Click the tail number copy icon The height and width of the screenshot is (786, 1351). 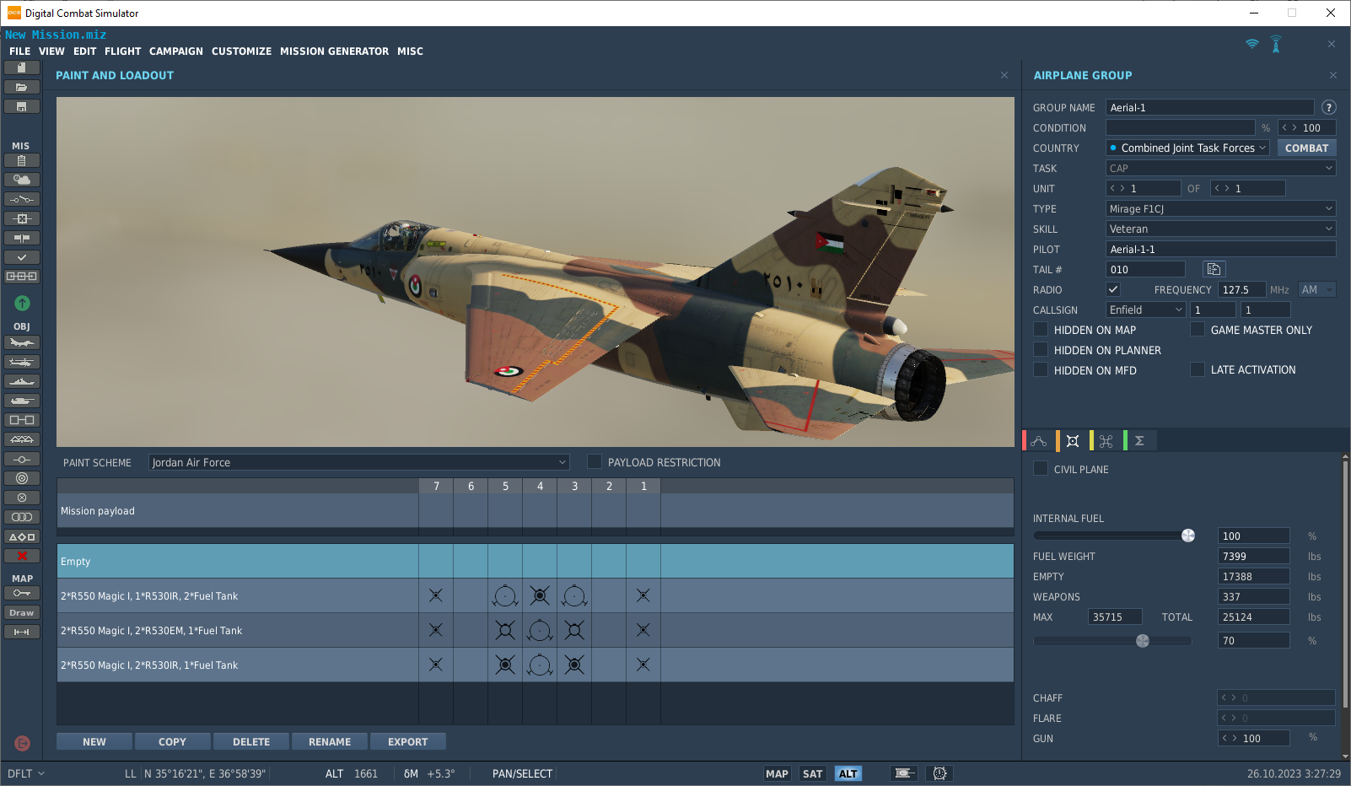1214,269
